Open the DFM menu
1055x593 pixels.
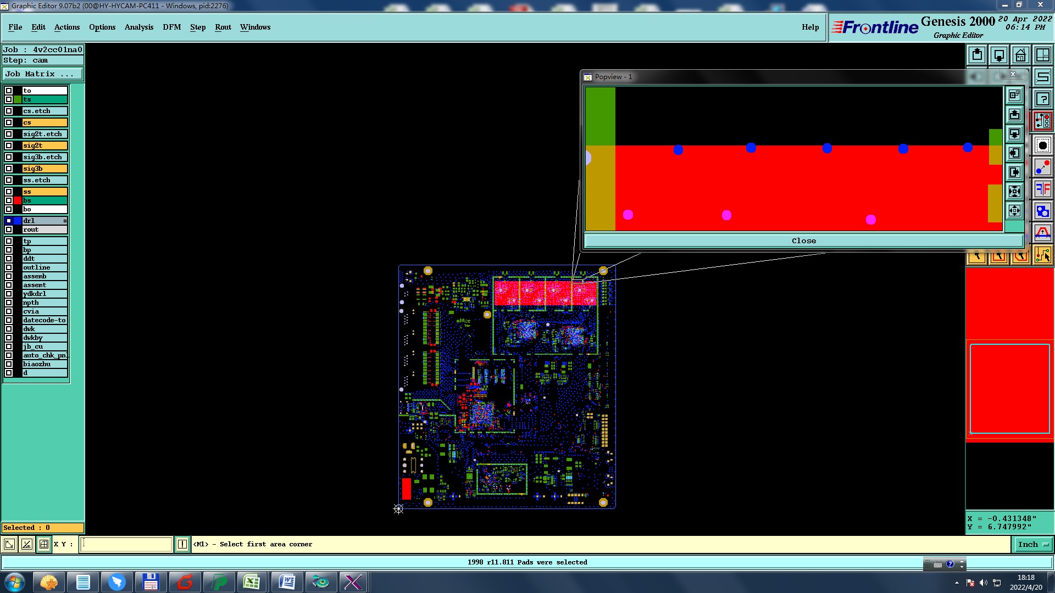171,27
